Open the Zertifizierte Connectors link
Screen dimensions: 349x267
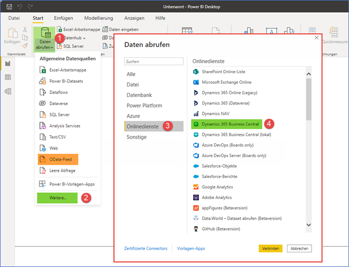point(146,249)
